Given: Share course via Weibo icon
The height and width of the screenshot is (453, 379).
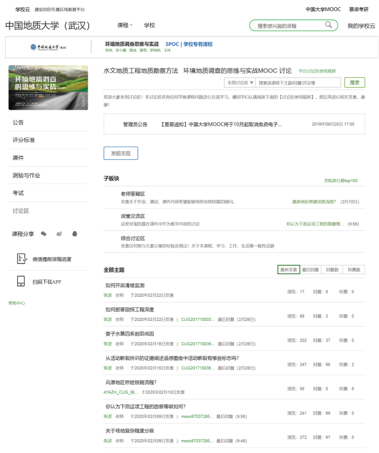Looking at the screenshot, I should click(x=59, y=234).
